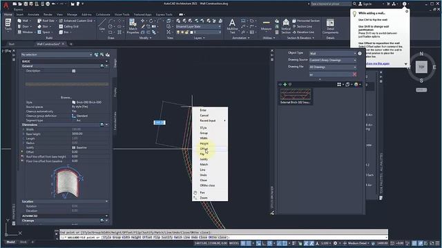442x248 pixels.
Task: Click the green plus icon in Styles Browser
Action: [x=285, y=84]
